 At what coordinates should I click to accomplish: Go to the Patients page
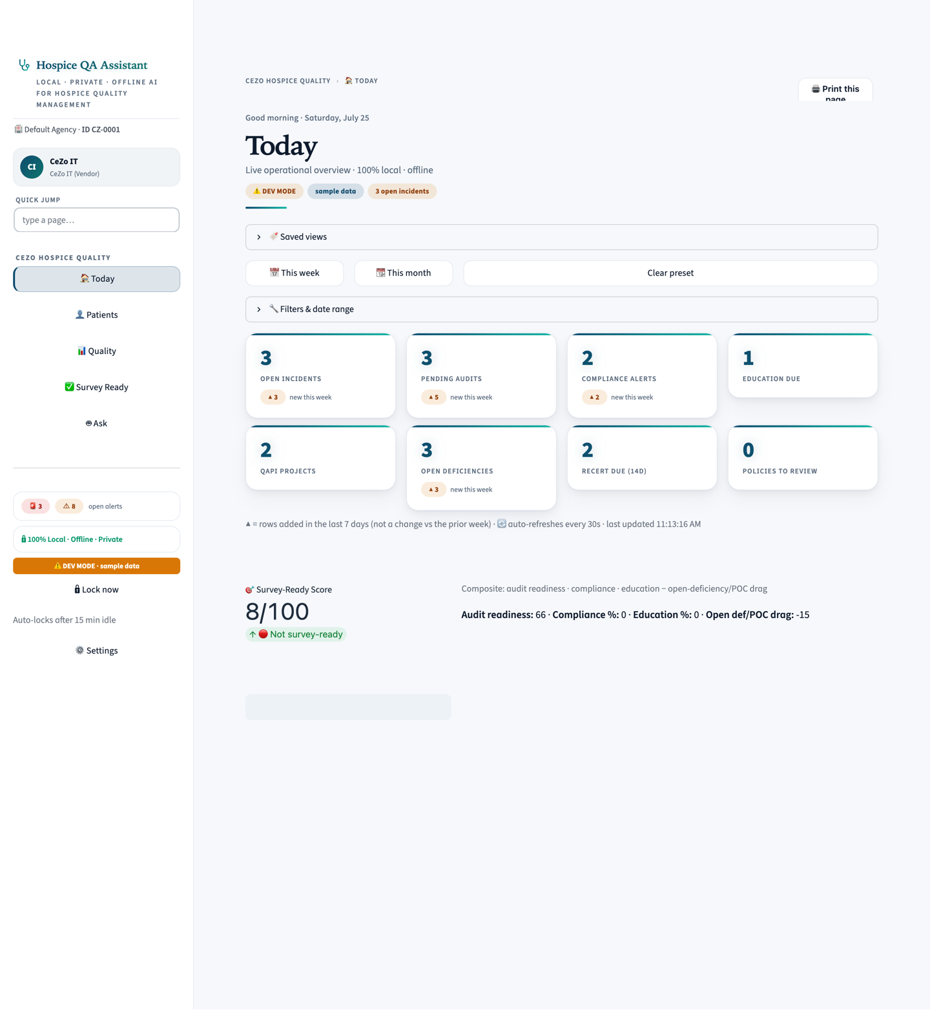(97, 315)
